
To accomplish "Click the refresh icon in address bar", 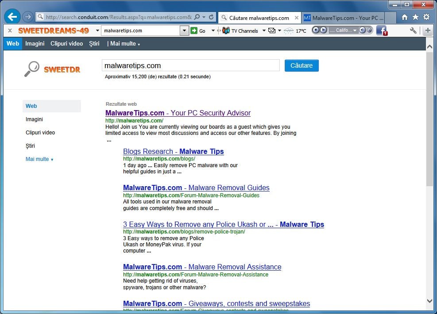I will pos(211,17).
